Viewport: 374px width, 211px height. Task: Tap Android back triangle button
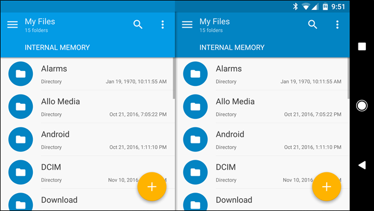click(x=362, y=165)
